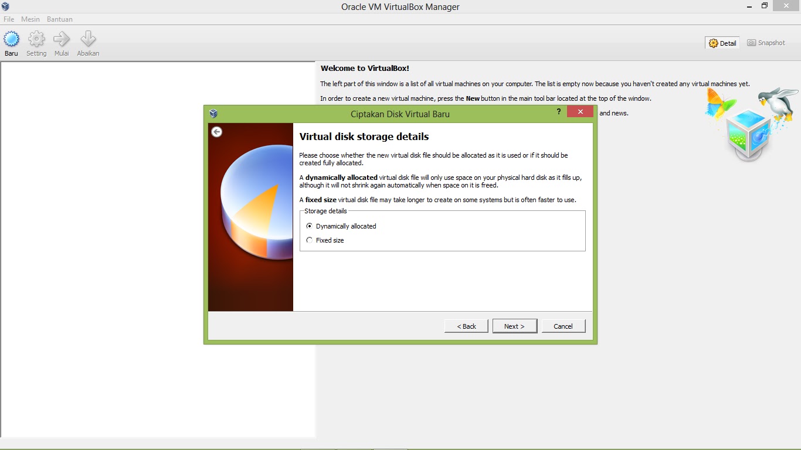The image size is (801, 450).
Task: Click the Ciptakan Disk Virtual Baru title
Action: pos(400,114)
